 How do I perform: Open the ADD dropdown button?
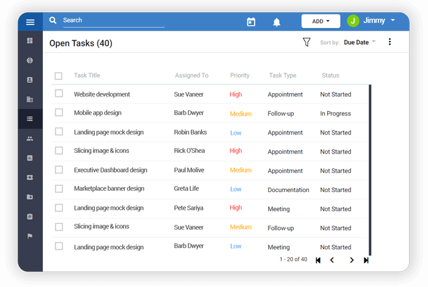(x=321, y=21)
